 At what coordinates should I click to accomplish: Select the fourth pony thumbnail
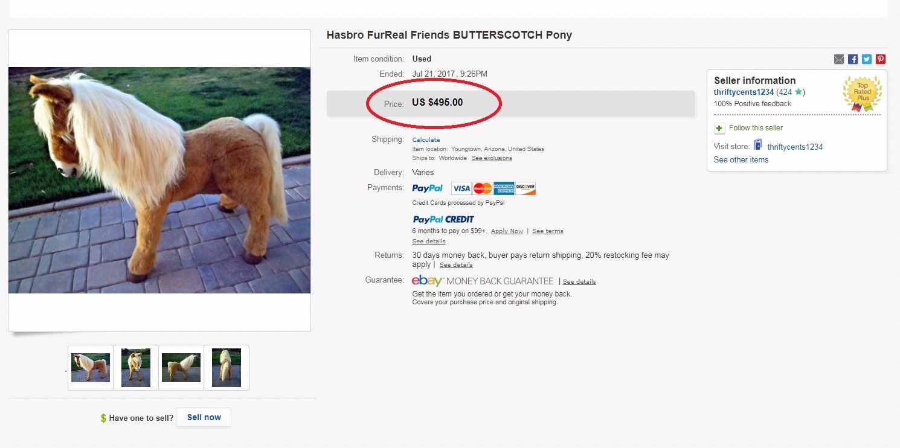click(227, 368)
